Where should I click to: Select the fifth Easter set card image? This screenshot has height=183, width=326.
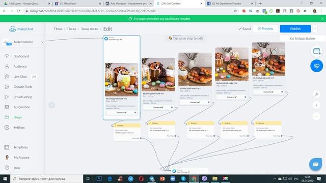tap(268, 59)
